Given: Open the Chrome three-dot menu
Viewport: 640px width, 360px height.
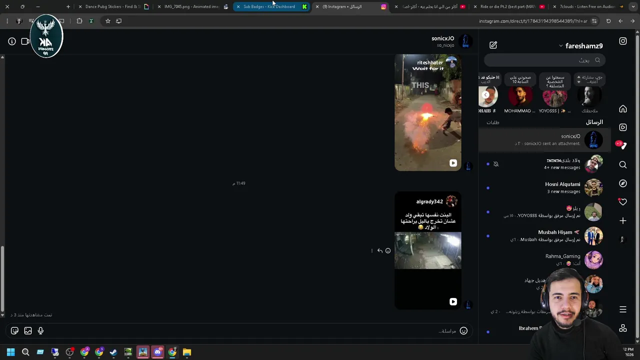Looking at the screenshot, I should (7, 21).
